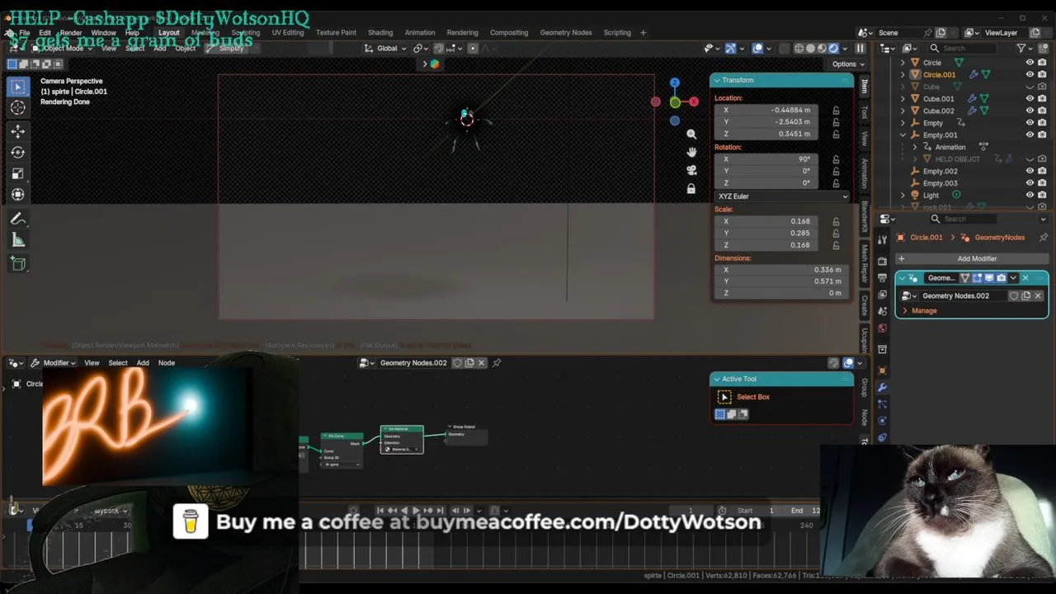The height and width of the screenshot is (594, 1056).
Task: Toggle Light visibility eye icon
Action: point(1030,196)
